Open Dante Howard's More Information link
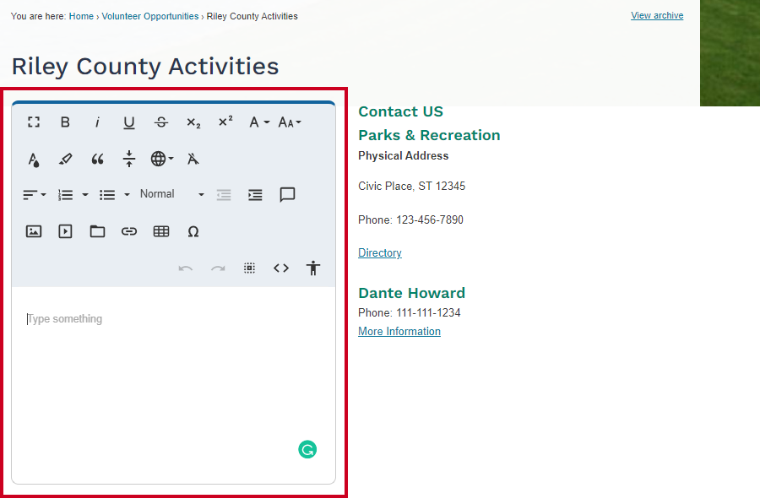Viewport: 760px width, 504px height. click(x=399, y=332)
